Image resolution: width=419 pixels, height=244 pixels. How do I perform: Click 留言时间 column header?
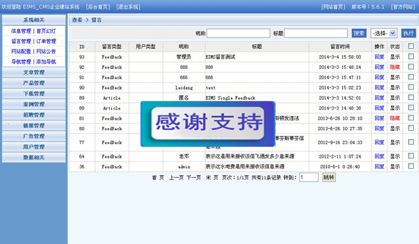[x=340, y=46]
